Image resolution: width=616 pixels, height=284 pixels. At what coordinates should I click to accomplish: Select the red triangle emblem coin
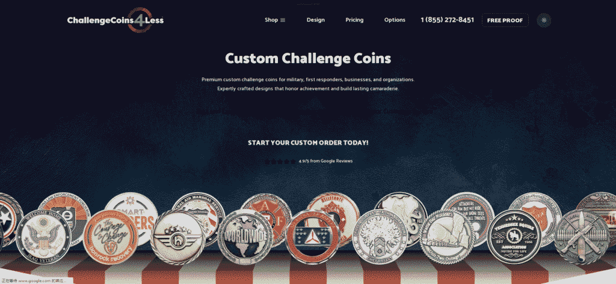313,237
